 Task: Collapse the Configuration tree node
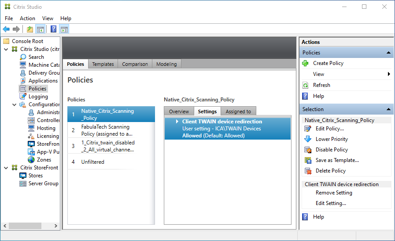point(15,104)
